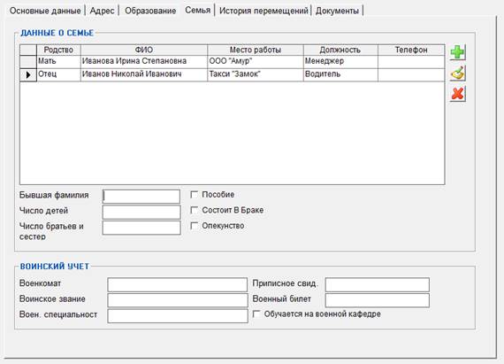
Task: Focus the Воен. специальност field
Action: tap(178, 316)
